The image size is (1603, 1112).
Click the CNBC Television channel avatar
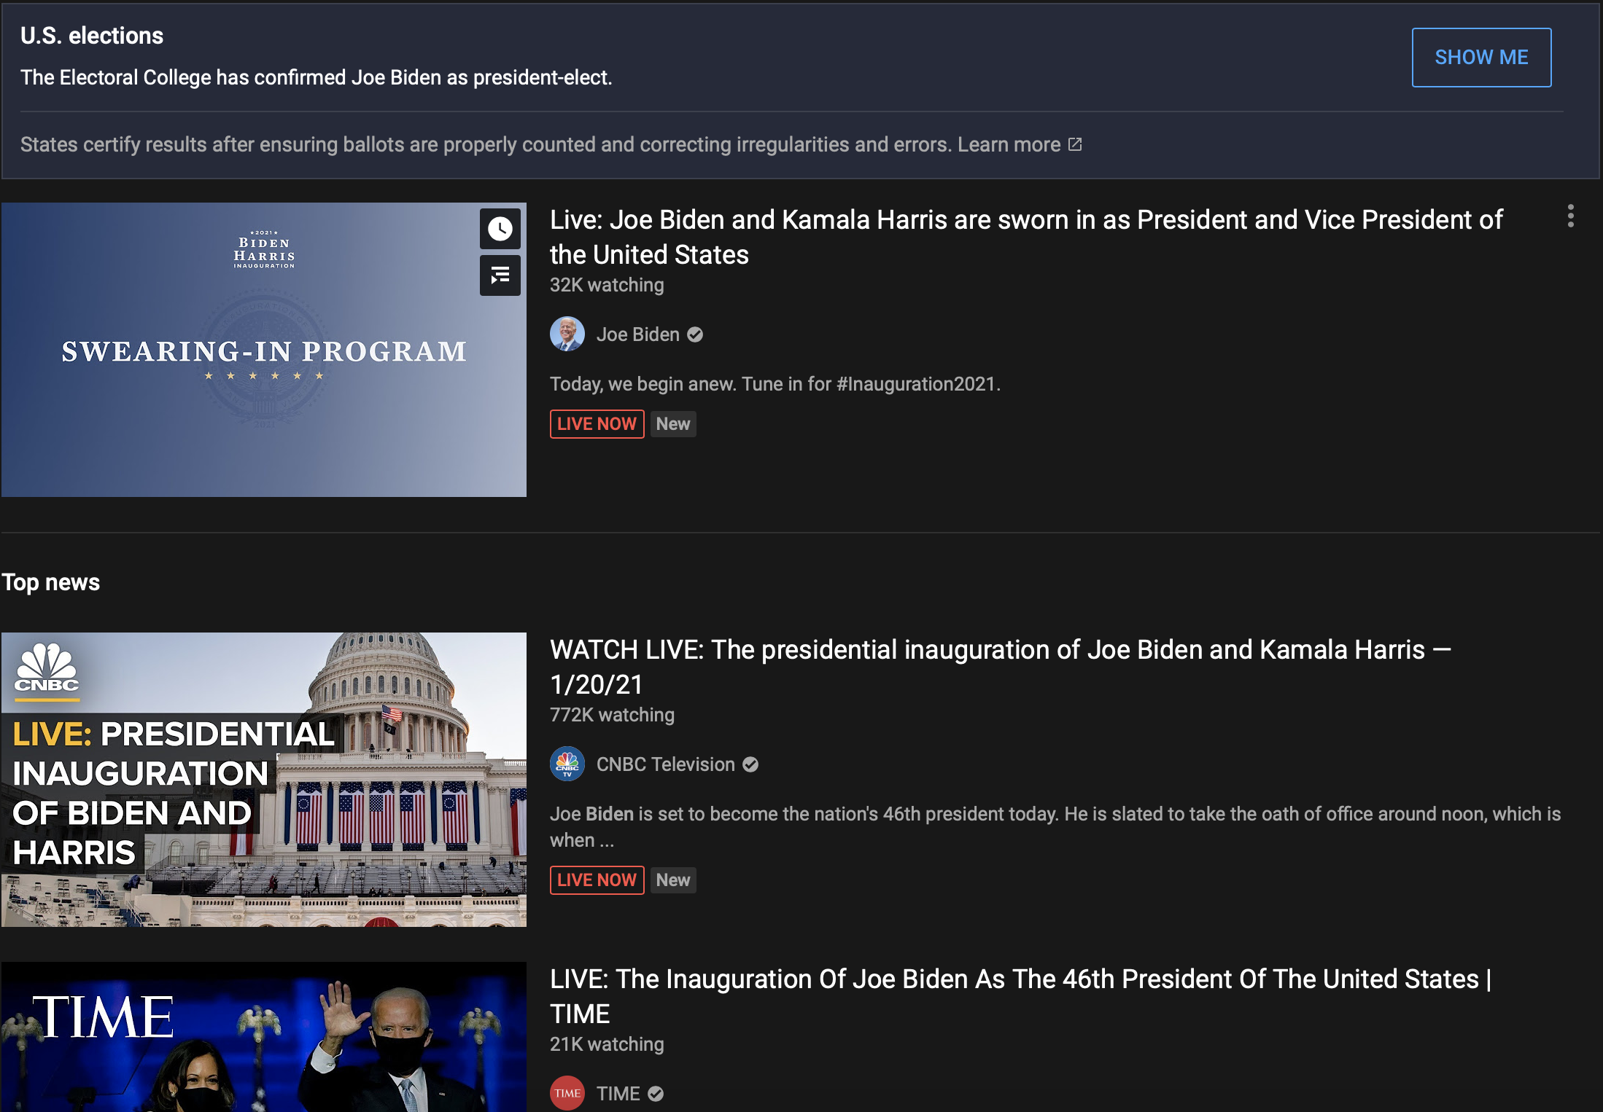coord(567,764)
